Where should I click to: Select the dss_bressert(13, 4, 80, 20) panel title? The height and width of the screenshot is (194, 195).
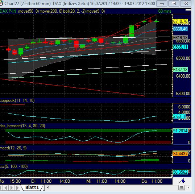[22, 126]
